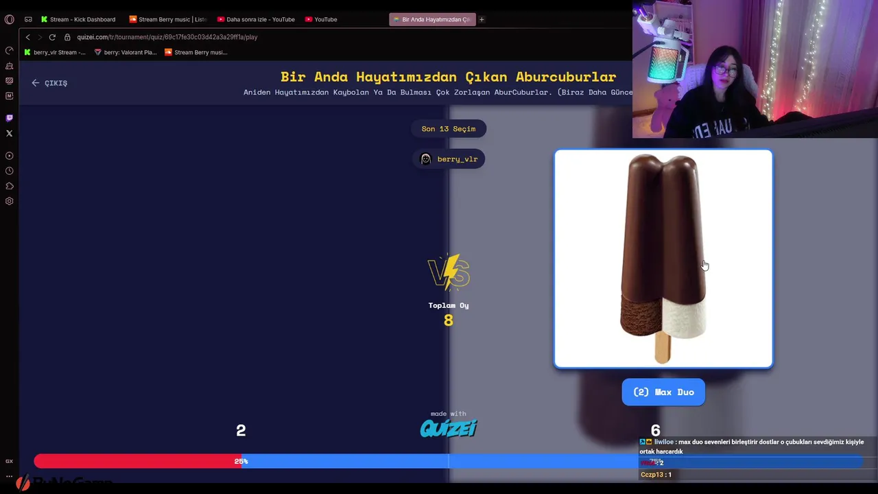Click the Son 13 Seçim badge
This screenshot has height=494, width=878.
pos(449,129)
